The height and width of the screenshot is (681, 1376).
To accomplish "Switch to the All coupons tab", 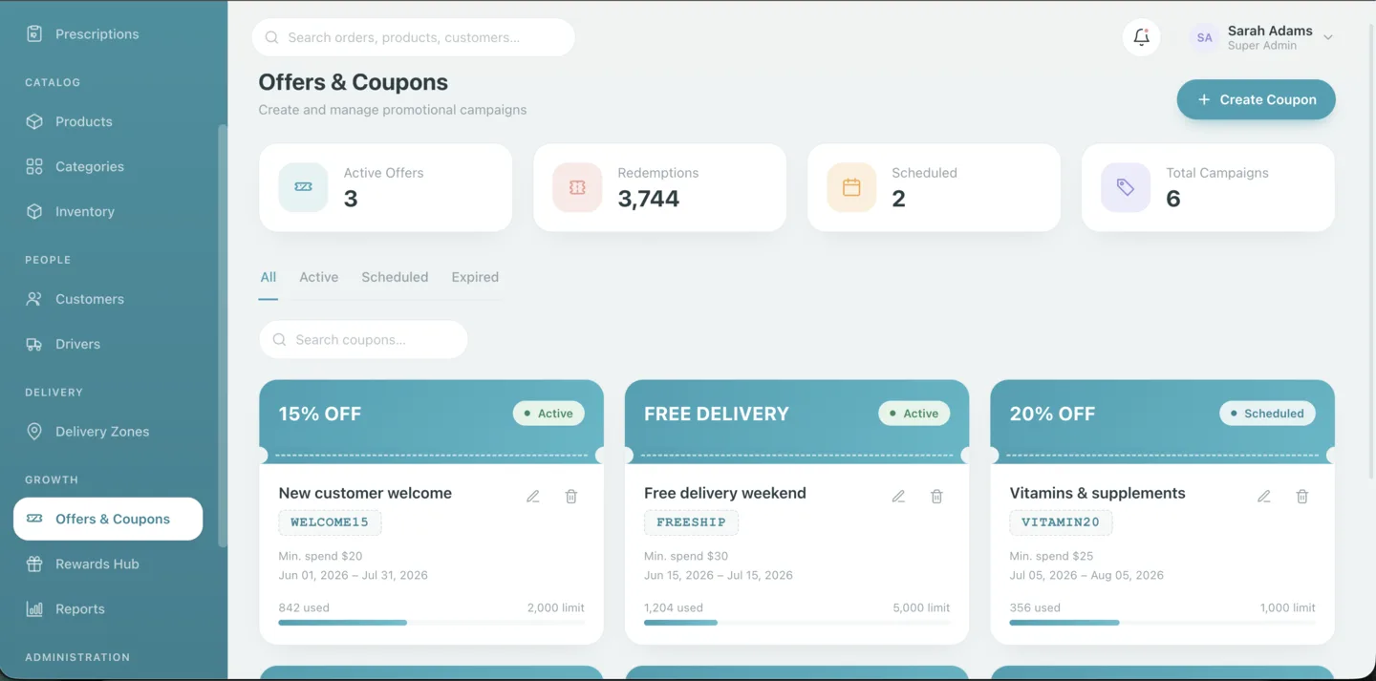I will [x=269, y=277].
